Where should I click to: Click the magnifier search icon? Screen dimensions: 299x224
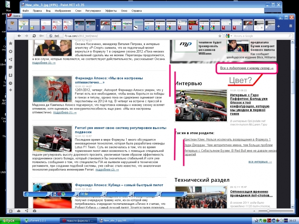pyautogui.click(x=290, y=36)
